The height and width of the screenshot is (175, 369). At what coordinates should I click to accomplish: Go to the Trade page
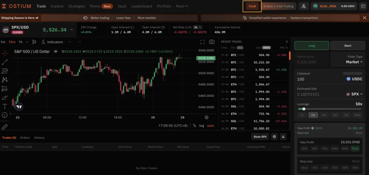41,6
